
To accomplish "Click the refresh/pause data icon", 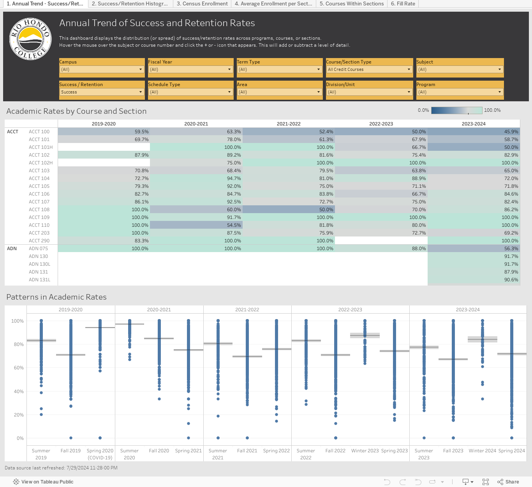I will click(432, 482).
